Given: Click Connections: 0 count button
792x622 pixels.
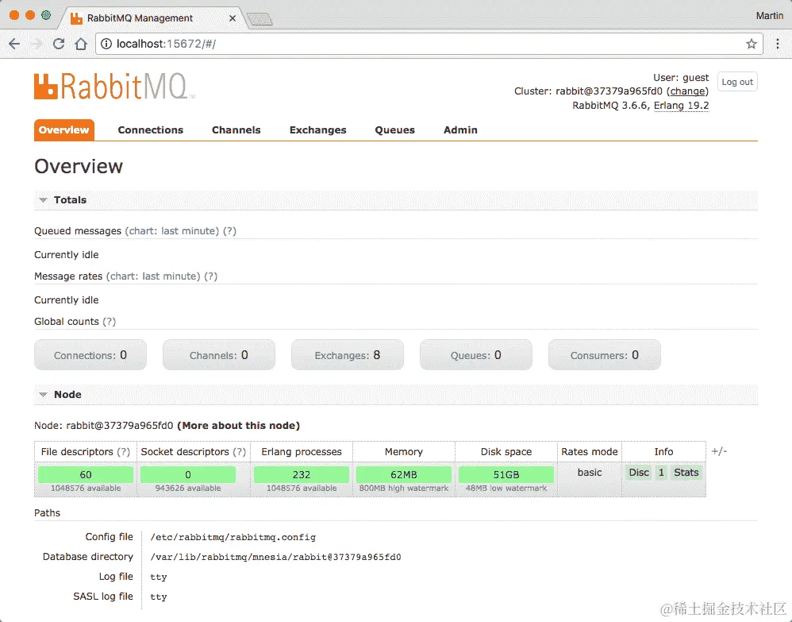Looking at the screenshot, I should pyautogui.click(x=90, y=355).
